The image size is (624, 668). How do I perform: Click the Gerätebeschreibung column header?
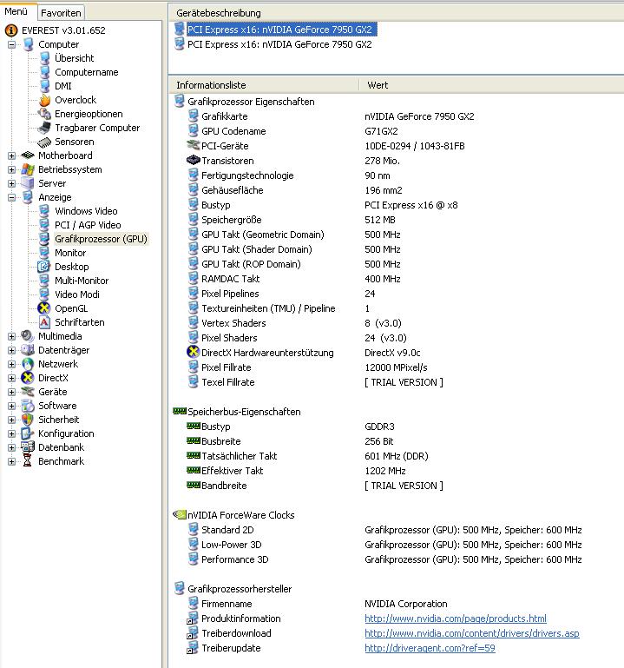point(396,13)
